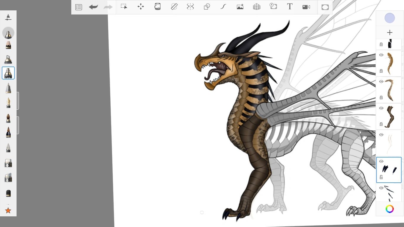Viewport: 404px width, 227px height.
Task: Select the Text tool
Action: click(290, 7)
